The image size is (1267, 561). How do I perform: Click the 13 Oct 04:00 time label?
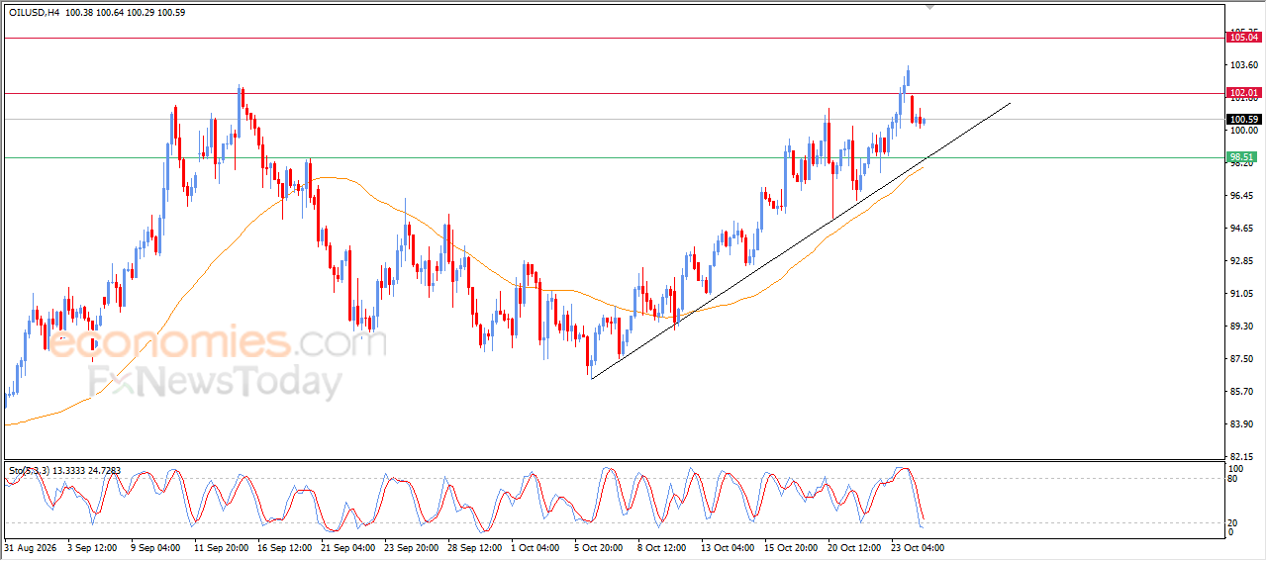coord(728,546)
